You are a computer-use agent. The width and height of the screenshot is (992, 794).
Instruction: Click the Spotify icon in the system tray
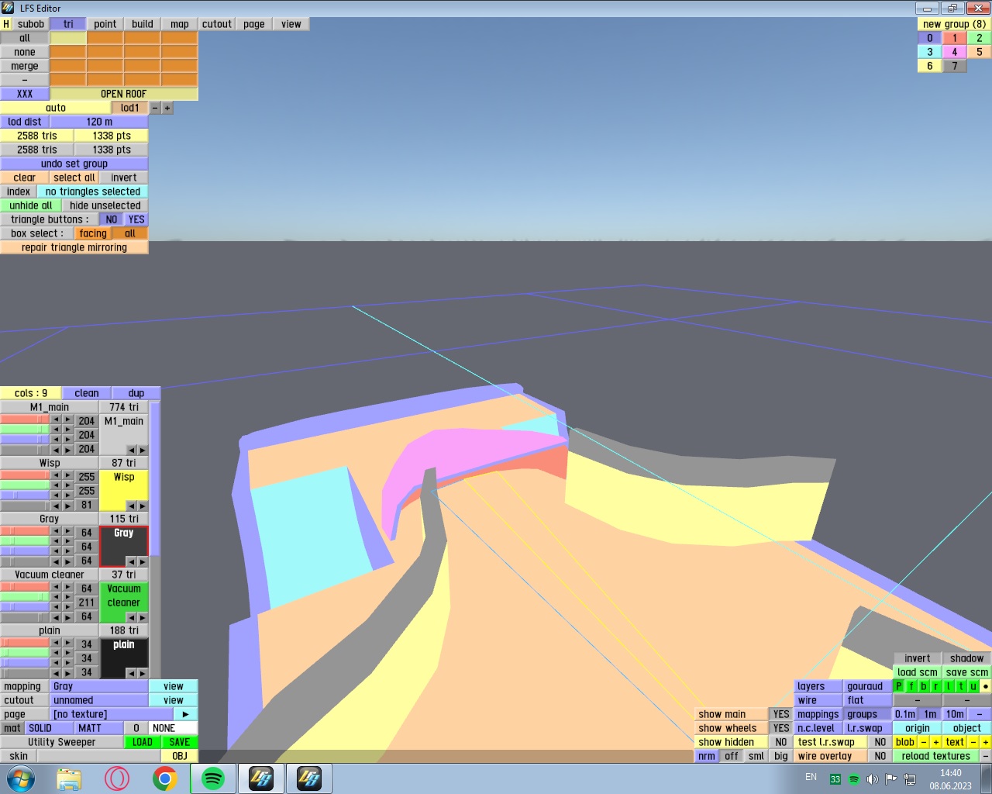point(853,778)
